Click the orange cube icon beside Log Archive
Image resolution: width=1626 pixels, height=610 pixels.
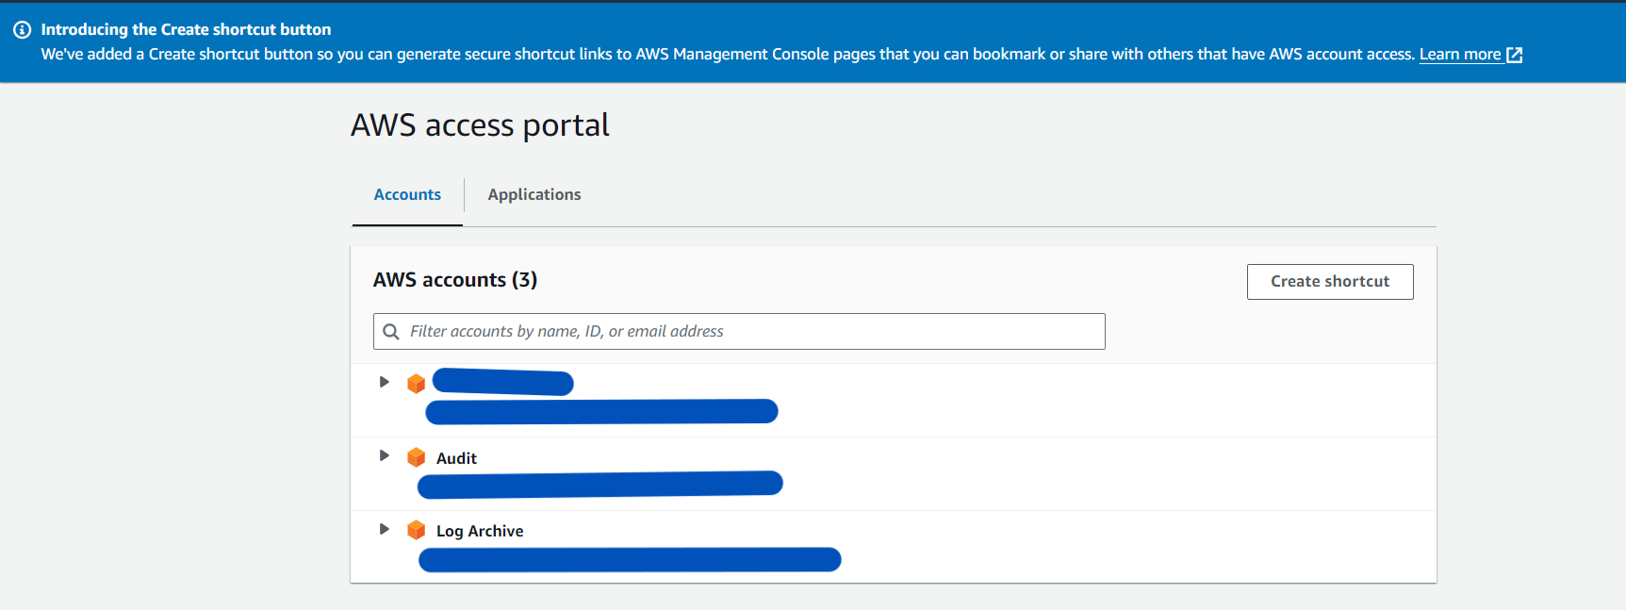click(416, 530)
